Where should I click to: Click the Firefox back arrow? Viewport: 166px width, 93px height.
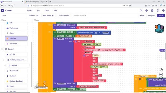point(2,6)
